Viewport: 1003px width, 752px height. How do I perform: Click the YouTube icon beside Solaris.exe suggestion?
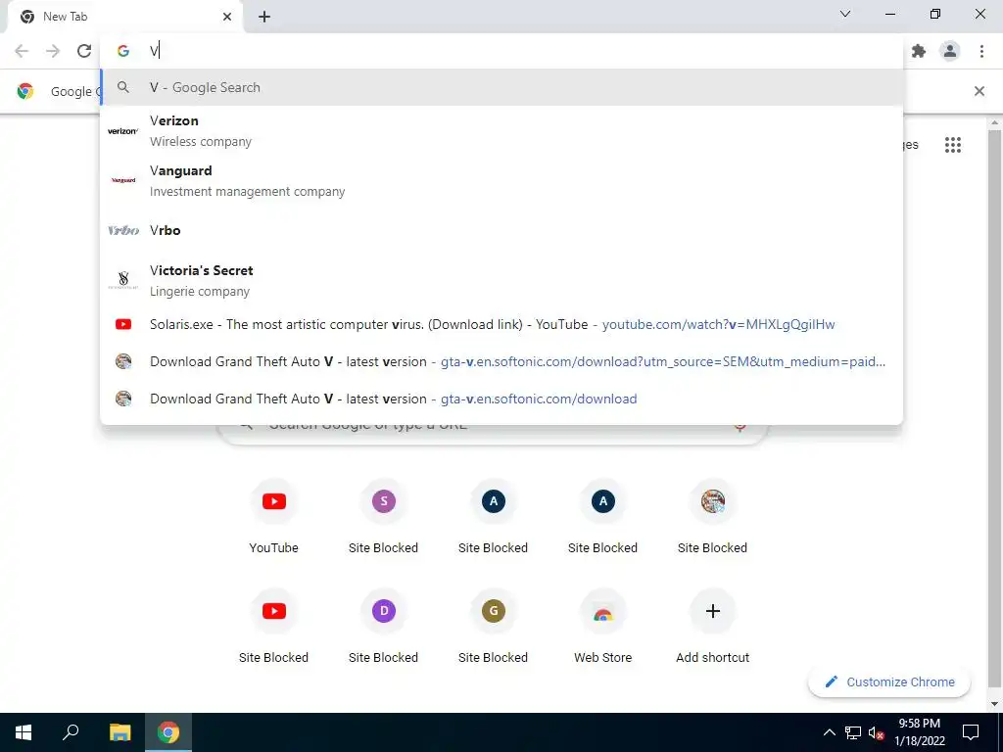pos(123,324)
